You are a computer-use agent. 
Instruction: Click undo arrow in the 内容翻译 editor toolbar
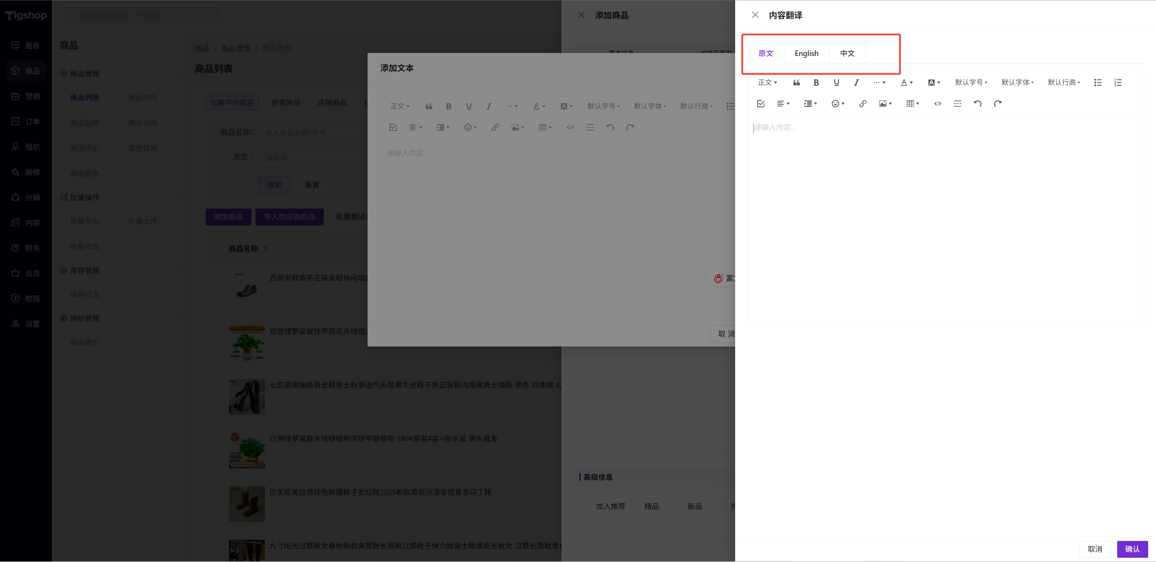[x=977, y=104]
